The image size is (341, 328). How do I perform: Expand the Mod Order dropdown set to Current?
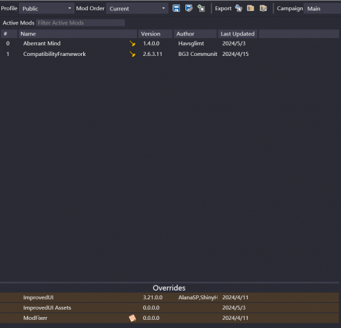[x=137, y=9]
